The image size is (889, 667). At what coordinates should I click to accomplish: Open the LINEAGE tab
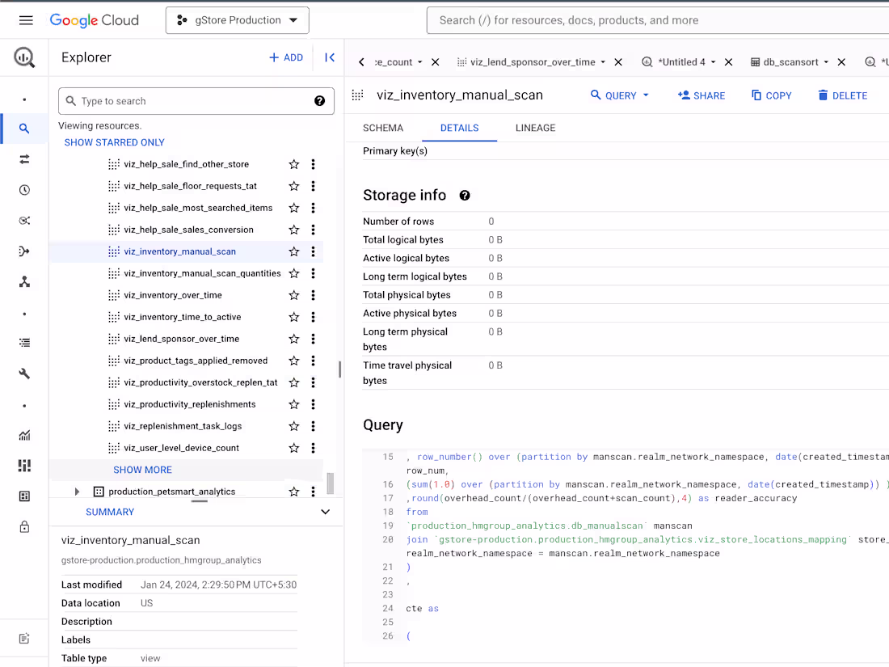535,128
